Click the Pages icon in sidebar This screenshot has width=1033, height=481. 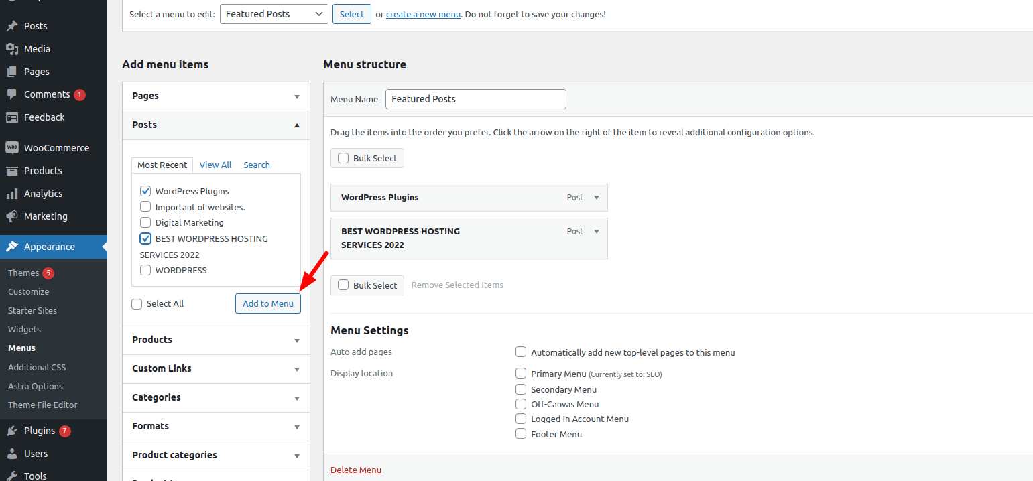click(x=12, y=72)
